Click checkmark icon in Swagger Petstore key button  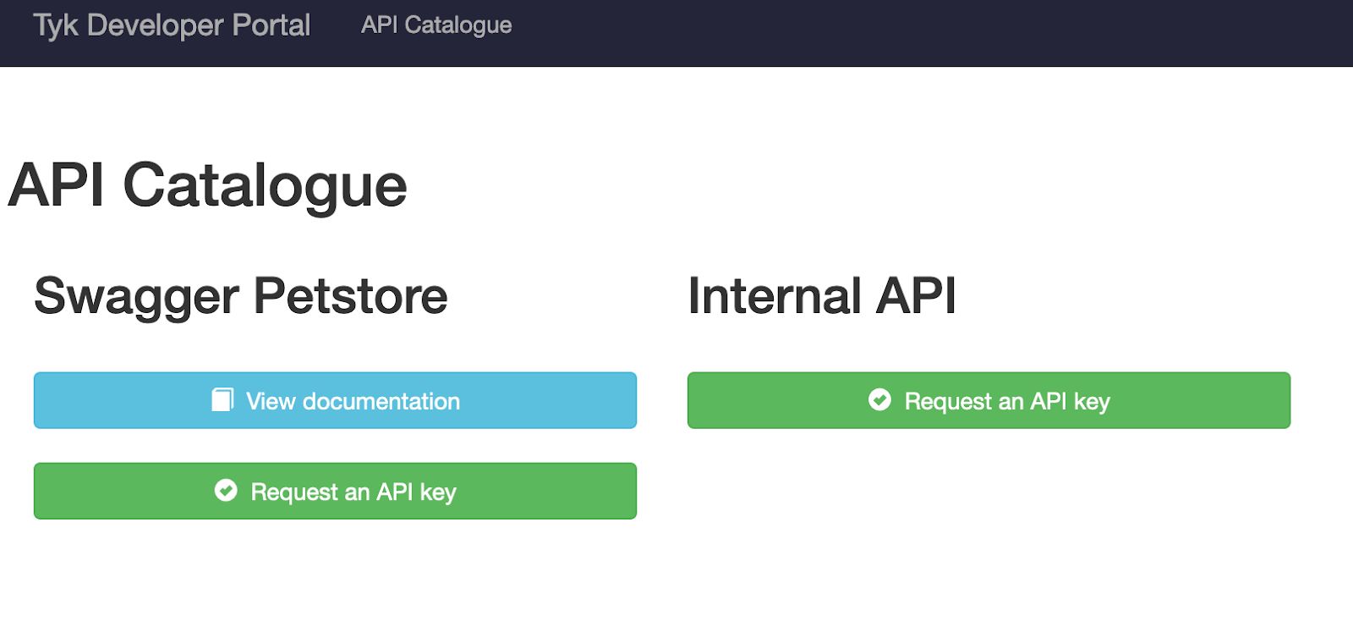(226, 491)
